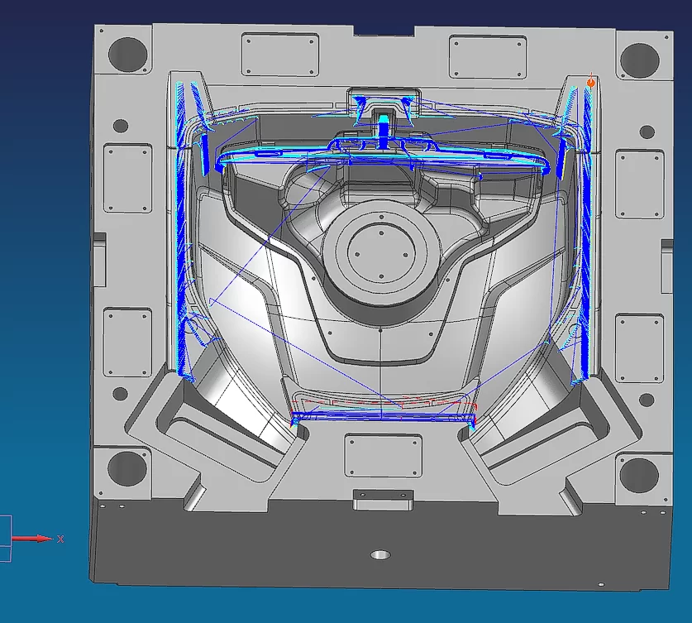Select the oval hole on front face
Viewport: 692px width, 623px height.
coord(380,554)
